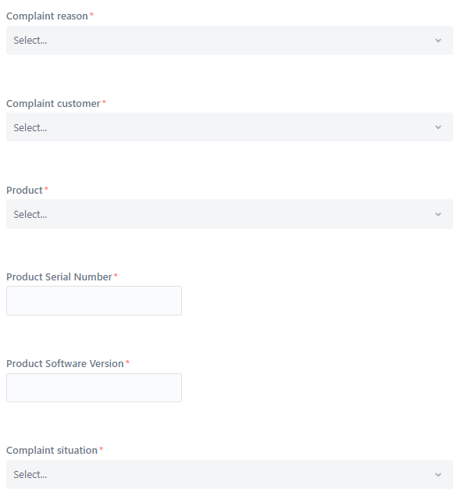Viewport: 464px width, 503px height.
Task: Click the Product dropdown chevron arrow
Action: [x=438, y=214]
